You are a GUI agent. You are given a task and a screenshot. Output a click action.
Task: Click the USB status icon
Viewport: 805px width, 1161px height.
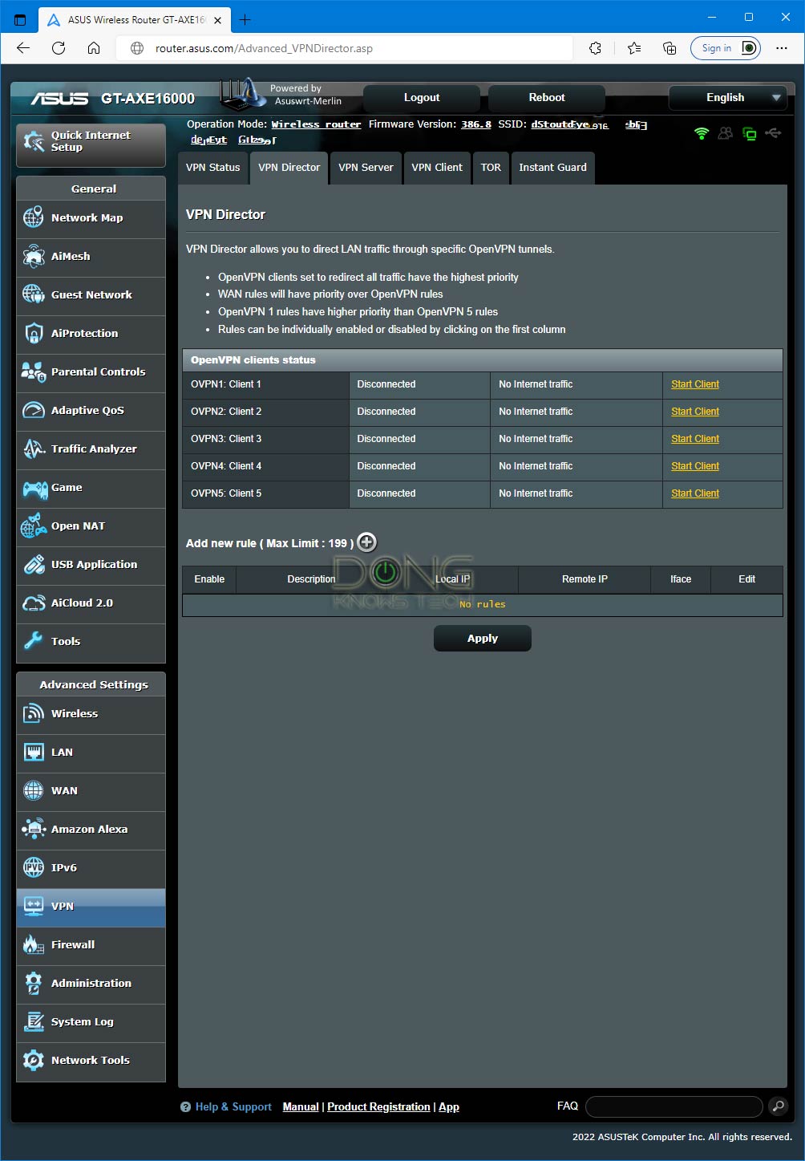click(x=774, y=133)
